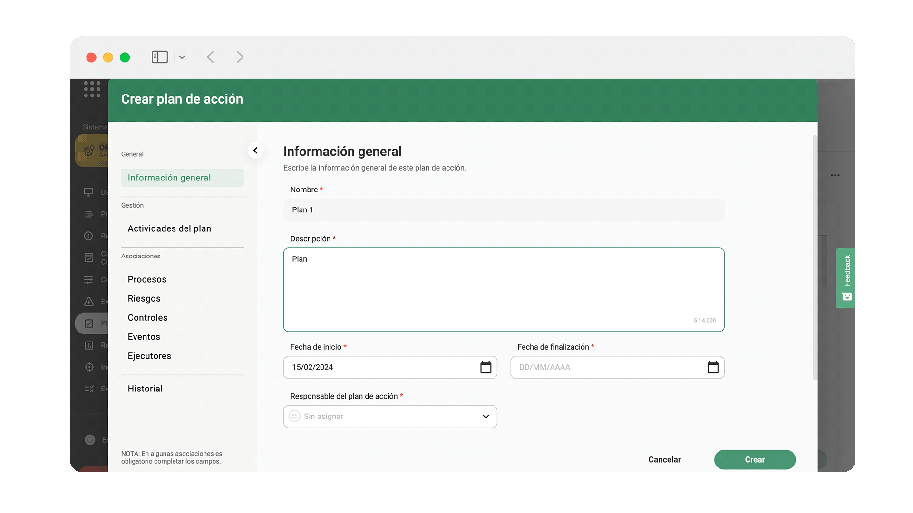Image resolution: width=913 pixels, height=513 pixels.
Task: Open the sidebar layout dropdown chevron
Action: (x=182, y=57)
